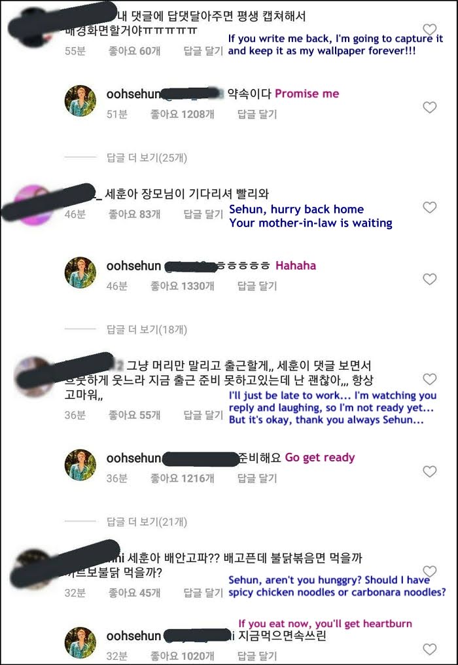Like the mother-in-law waiting comment

(x=430, y=207)
